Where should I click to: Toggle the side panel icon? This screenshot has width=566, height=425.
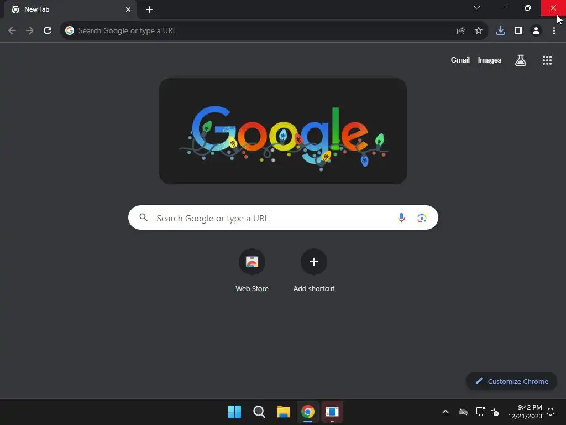pyautogui.click(x=518, y=31)
